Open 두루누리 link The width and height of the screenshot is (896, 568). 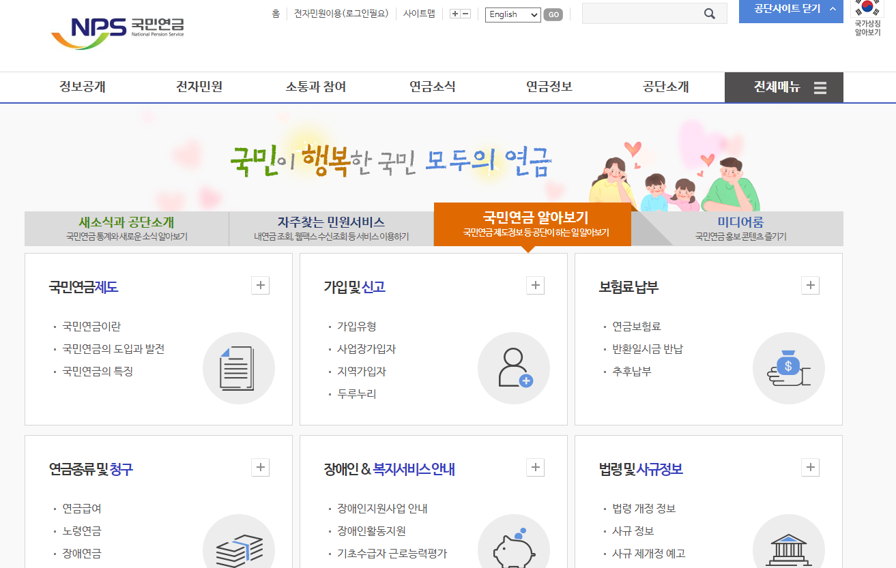tap(357, 394)
